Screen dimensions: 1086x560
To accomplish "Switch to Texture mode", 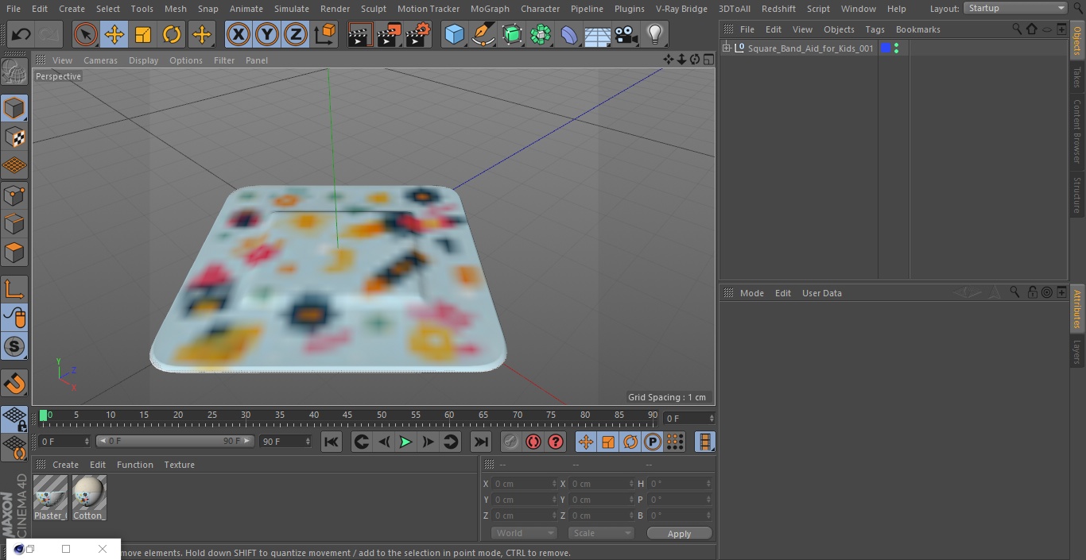I will [x=14, y=137].
